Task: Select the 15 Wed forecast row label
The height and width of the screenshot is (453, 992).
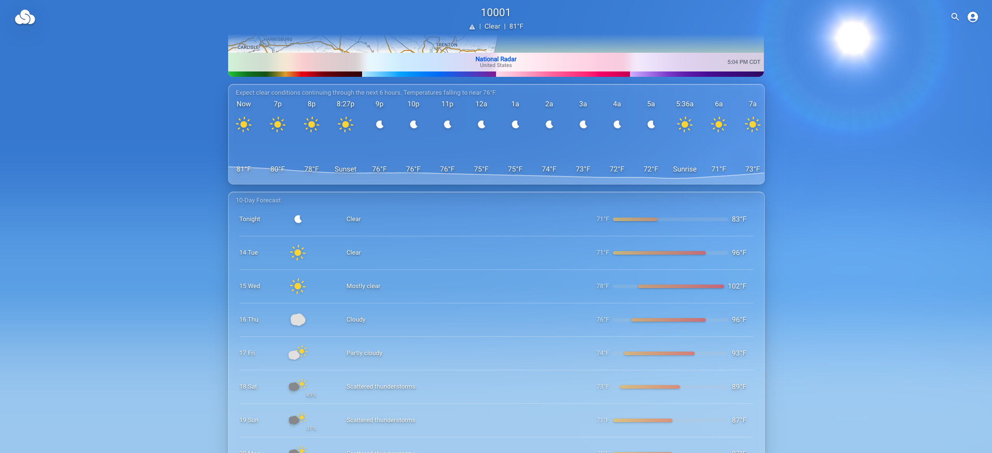Action: point(250,286)
